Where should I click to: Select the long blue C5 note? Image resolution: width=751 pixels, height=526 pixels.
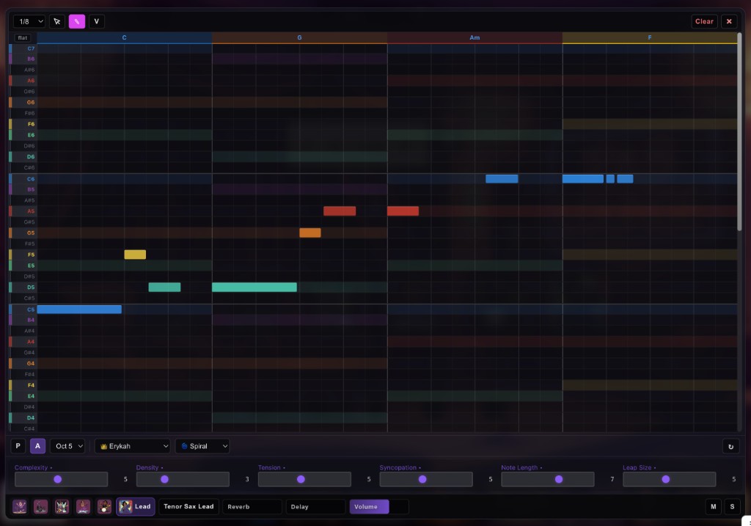[x=79, y=310]
